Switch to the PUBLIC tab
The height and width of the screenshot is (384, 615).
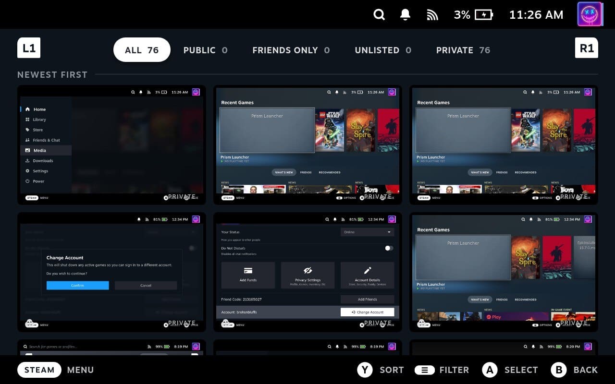[x=205, y=50]
